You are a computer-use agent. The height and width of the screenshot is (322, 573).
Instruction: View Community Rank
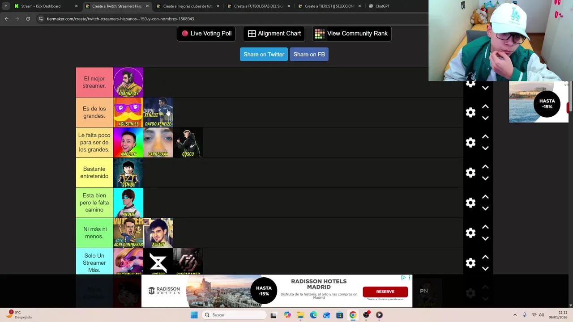coord(351,34)
